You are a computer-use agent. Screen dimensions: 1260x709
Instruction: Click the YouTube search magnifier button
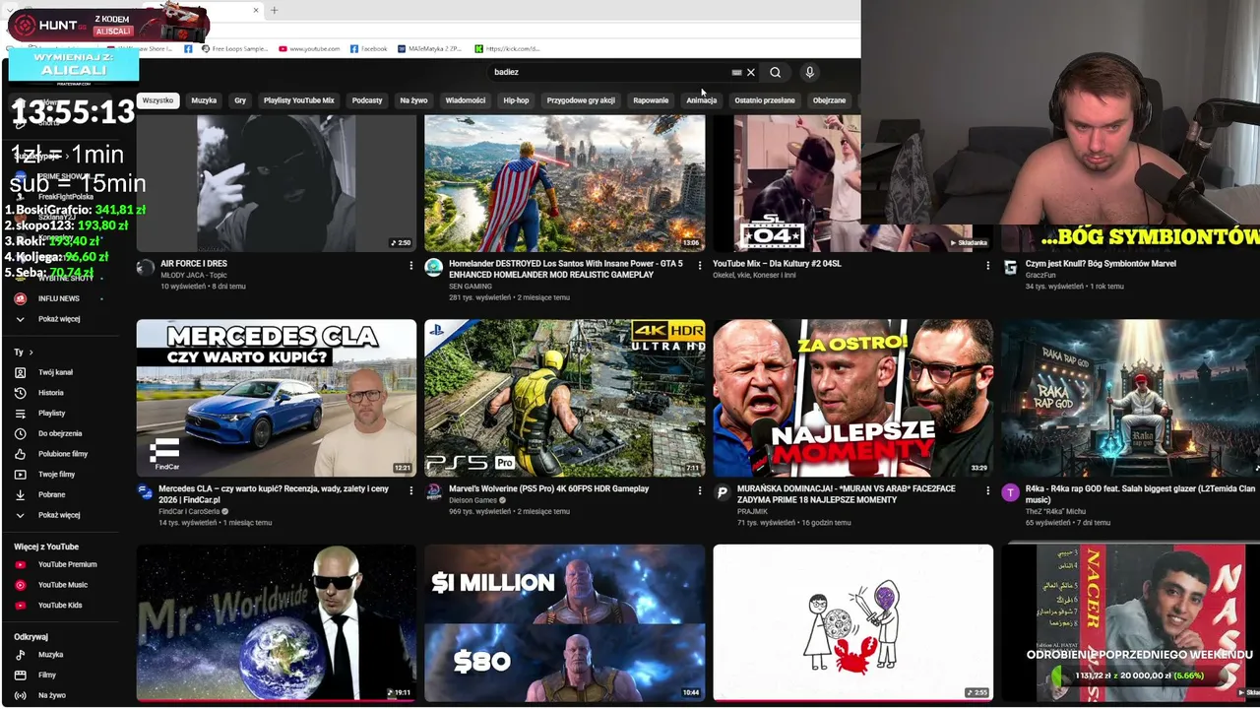point(776,72)
